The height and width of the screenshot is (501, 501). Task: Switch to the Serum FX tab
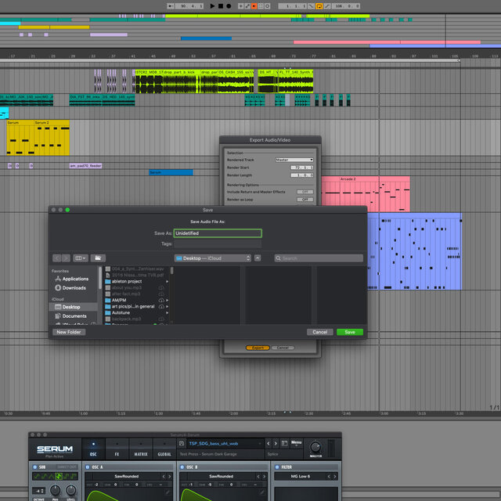click(x=117, y=453)
